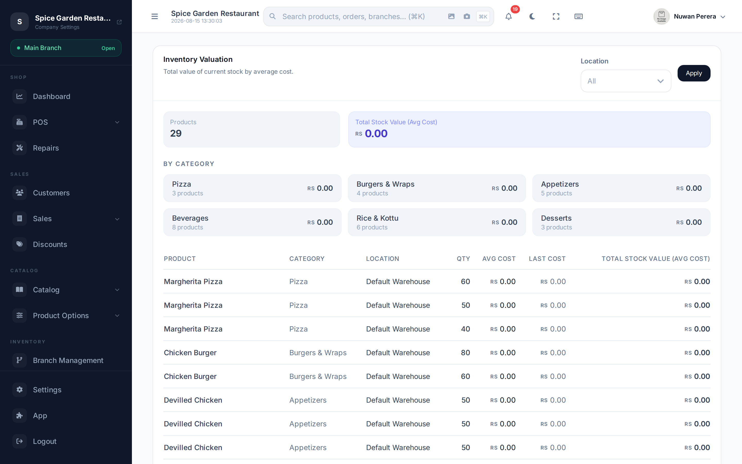
Task: Click the camera search icon
Action: [467, 16]
